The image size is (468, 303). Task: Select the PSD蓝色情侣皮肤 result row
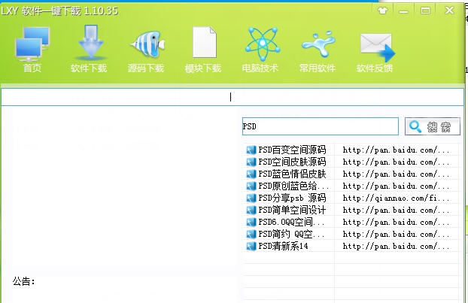(351, 174)
